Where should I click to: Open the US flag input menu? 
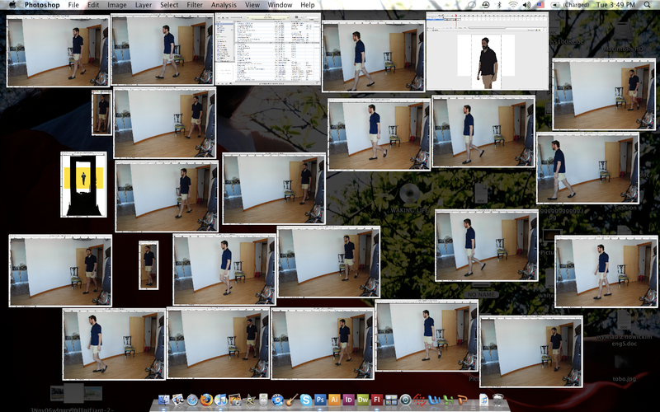pyautogui.click(x=540, y=5)
